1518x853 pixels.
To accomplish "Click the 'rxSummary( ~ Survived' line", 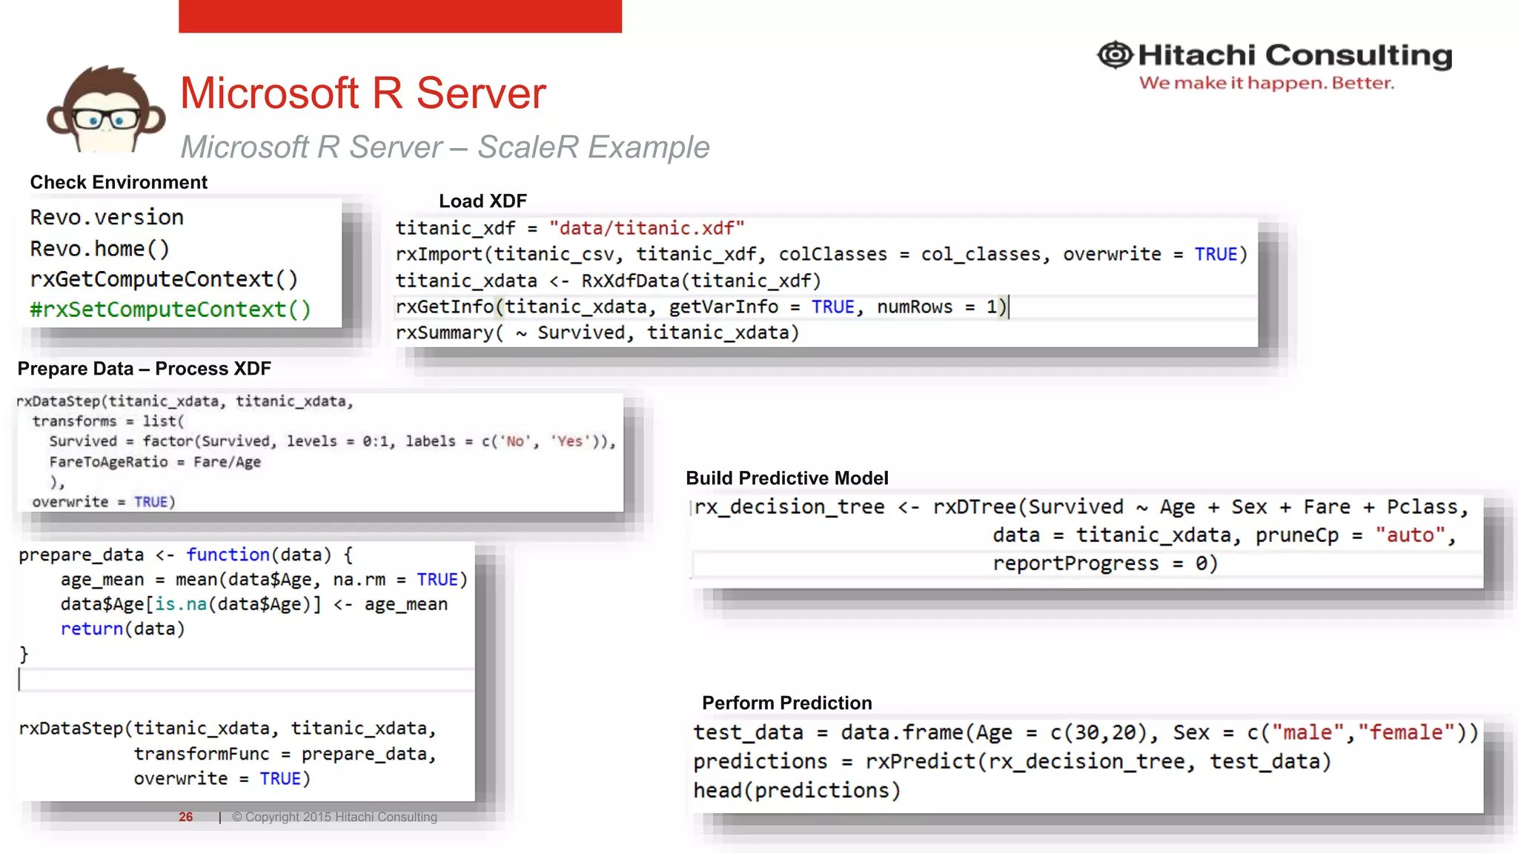I will 597,332.
